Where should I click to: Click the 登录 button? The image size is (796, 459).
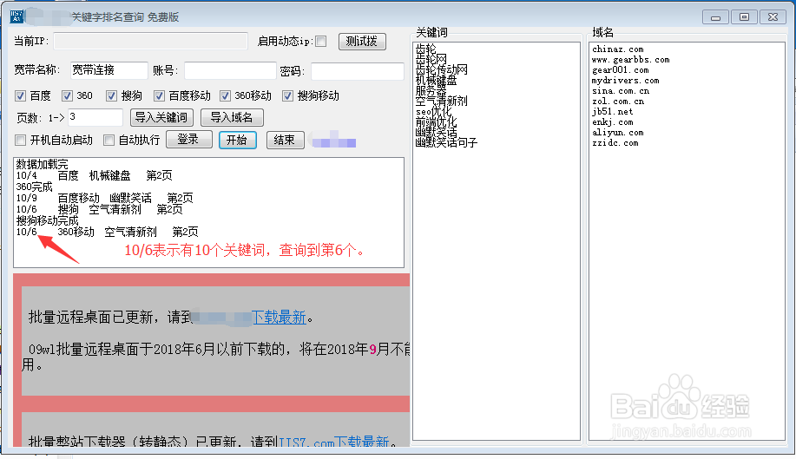point(189,140)
